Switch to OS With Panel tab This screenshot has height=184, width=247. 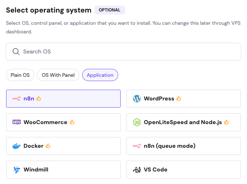(58, 75)
